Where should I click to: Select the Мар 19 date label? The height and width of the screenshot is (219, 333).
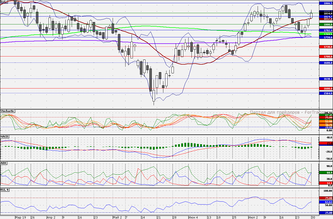(20, 217)
